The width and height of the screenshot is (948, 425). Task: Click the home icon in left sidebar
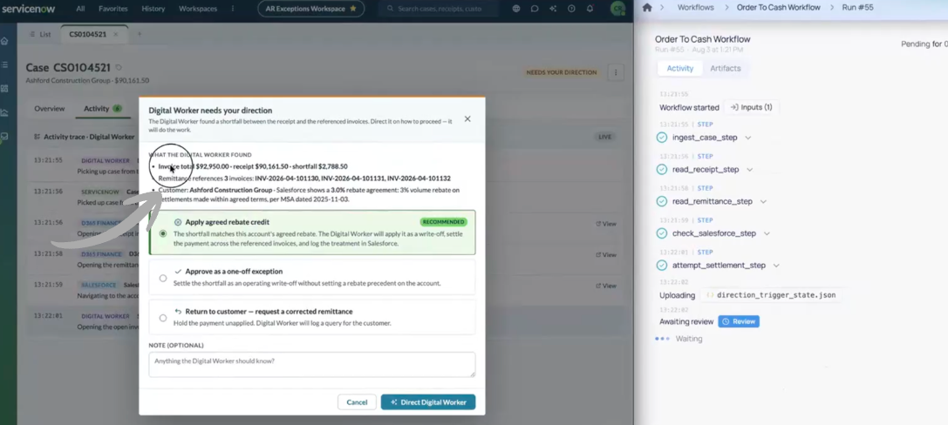coord(5,41)
